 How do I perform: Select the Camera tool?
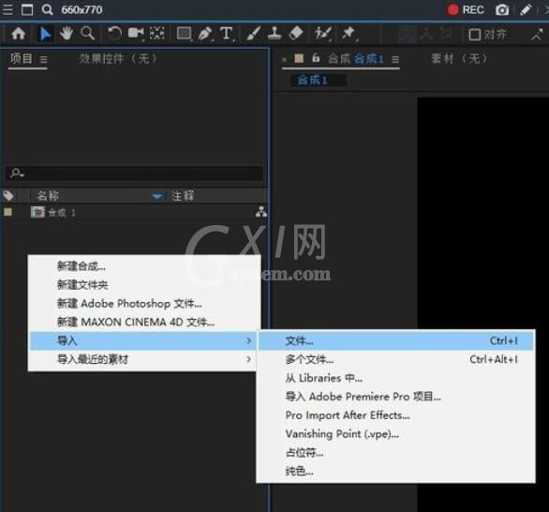coord(136,34)
